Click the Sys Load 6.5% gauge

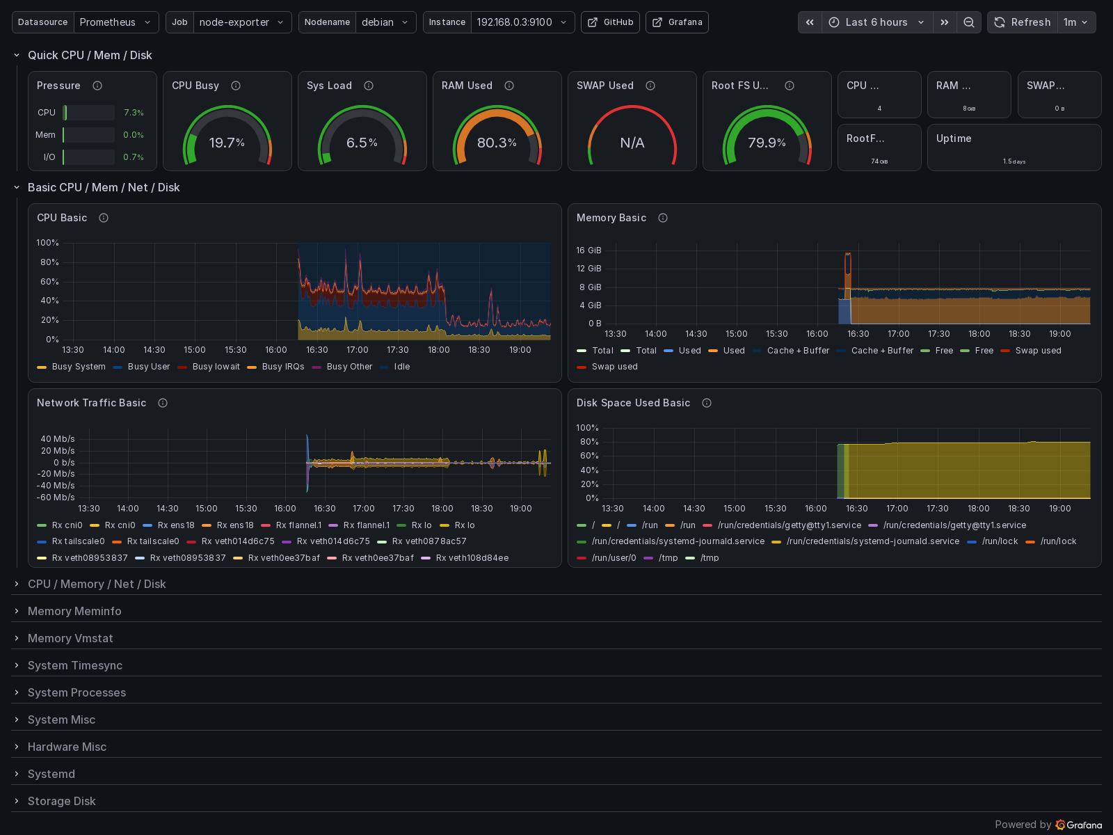coord(362,136)
